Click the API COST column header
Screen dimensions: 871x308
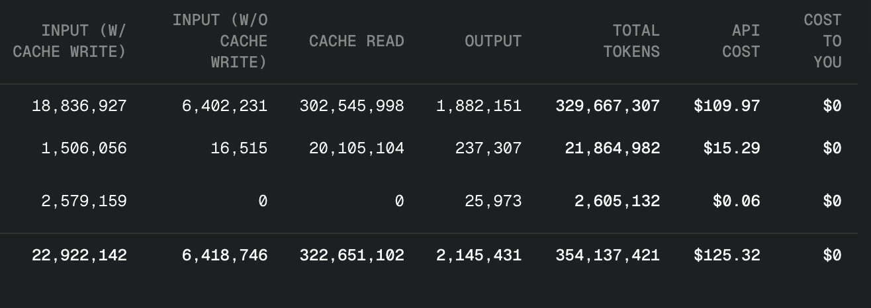coord(741,41)
